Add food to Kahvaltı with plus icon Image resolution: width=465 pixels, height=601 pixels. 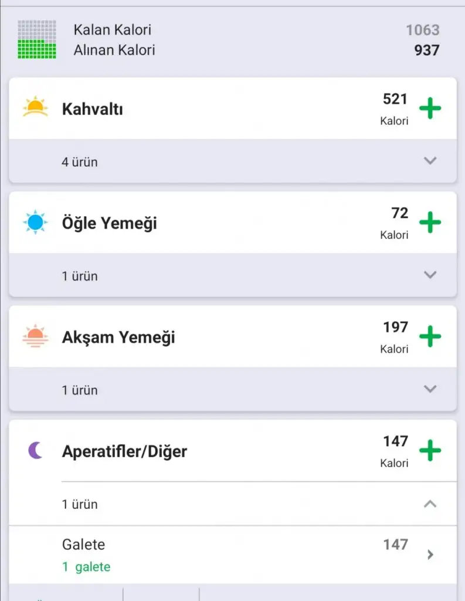[x=430, y=109]
